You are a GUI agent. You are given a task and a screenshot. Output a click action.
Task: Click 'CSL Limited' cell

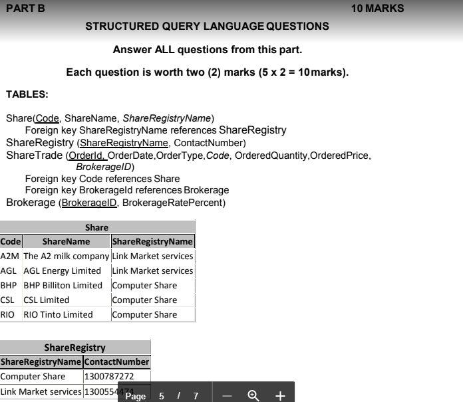[x=47, y=300]
